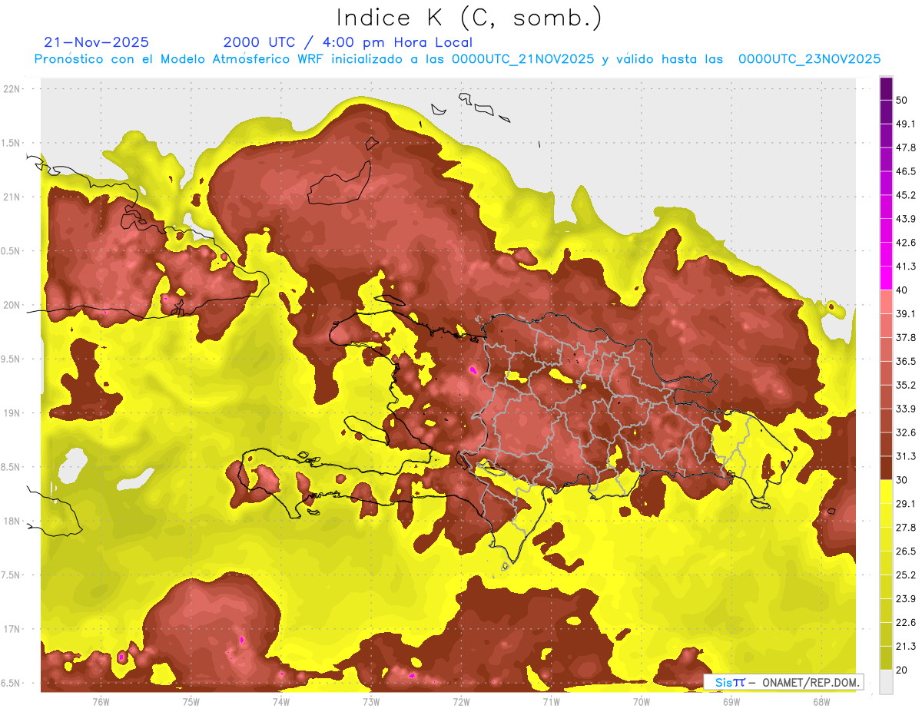This screenshot has height=712, width=922.
Task: Click the colorbar value "21.3"
Action: pyautogui.click(x=906, y=647)
